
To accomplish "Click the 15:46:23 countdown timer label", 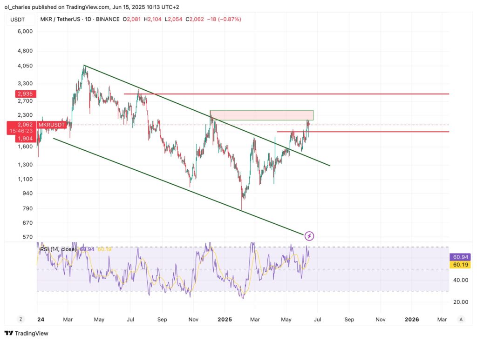I will pyautogui.click(x=19, y=132).
